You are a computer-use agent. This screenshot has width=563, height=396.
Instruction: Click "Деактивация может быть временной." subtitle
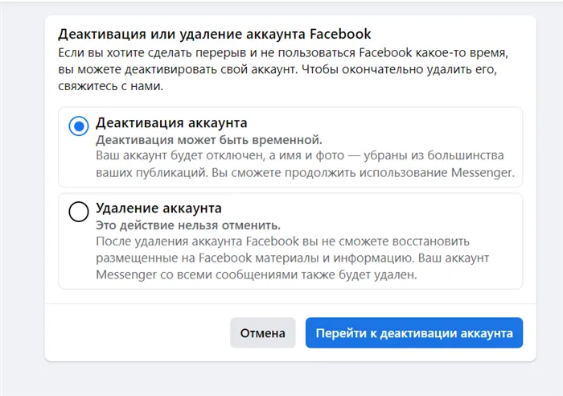tap(209, 139)
